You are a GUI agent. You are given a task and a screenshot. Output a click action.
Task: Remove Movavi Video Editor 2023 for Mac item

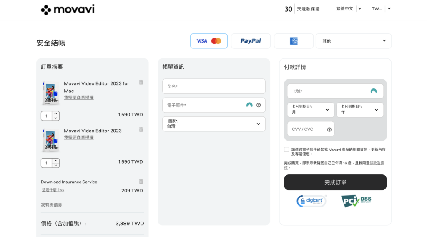(141, 82)
